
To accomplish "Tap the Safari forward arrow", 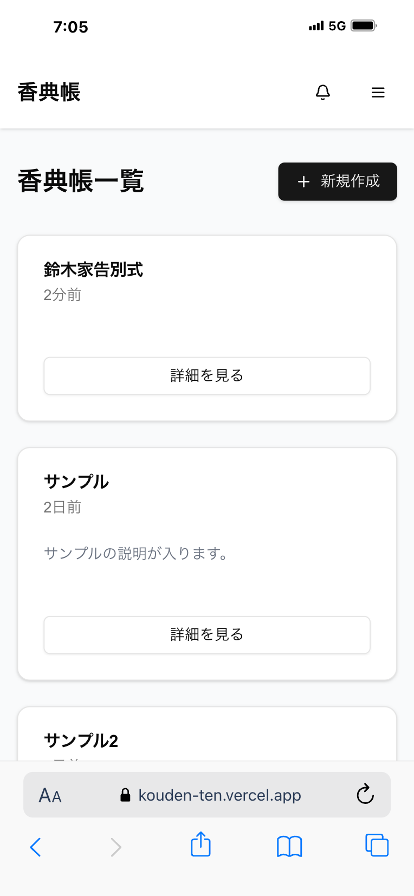I will 115,847.
